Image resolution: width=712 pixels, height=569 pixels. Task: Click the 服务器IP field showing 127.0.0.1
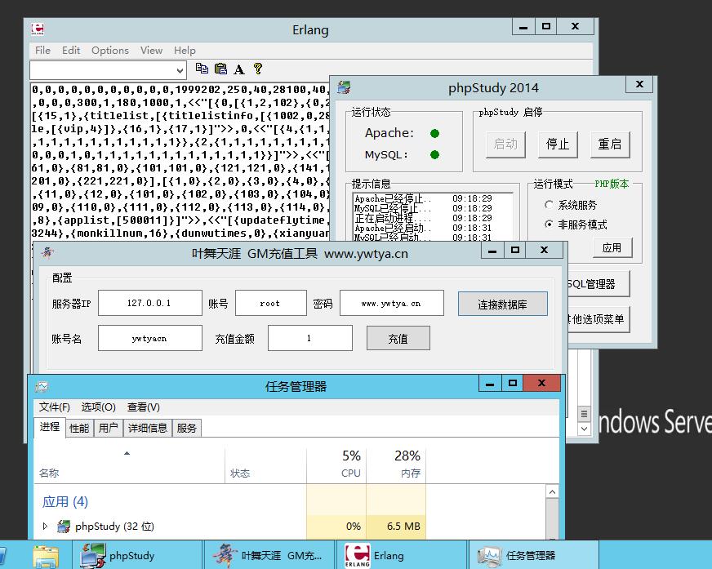(150, 303)
